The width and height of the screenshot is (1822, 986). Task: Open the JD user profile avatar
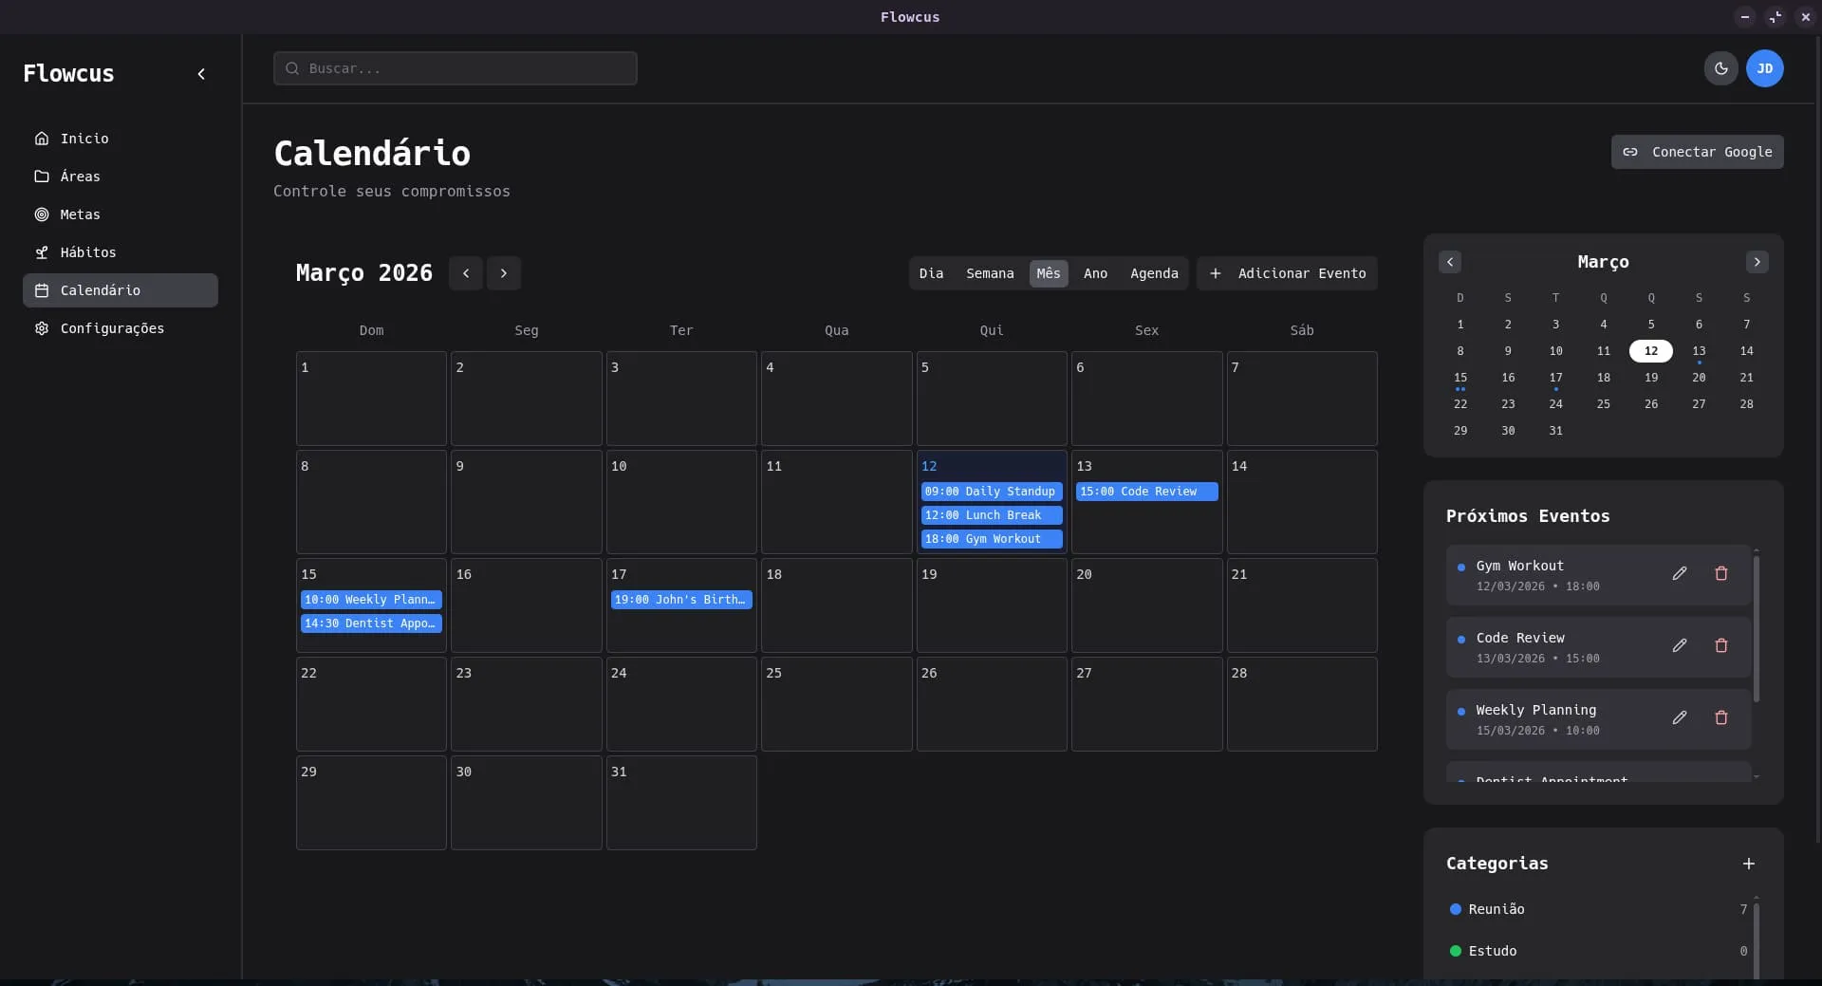[1765, 68]
